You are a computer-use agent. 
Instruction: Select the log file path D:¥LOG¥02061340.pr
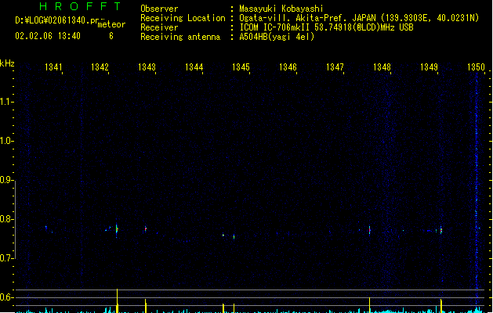click(x=57, y=20)
